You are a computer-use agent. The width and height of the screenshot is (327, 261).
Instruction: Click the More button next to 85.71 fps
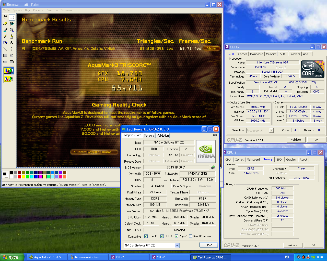[211, 48]
